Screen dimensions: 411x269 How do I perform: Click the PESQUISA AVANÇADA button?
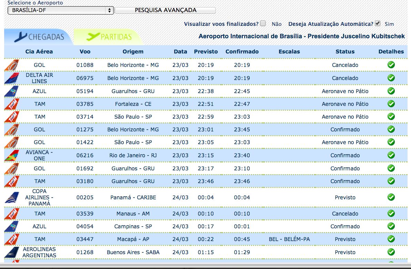click(x=165, y=10)
